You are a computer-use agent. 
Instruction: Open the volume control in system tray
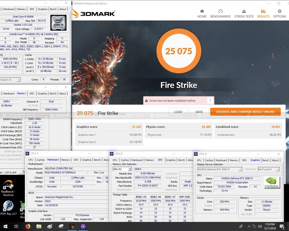coord(260,226)
